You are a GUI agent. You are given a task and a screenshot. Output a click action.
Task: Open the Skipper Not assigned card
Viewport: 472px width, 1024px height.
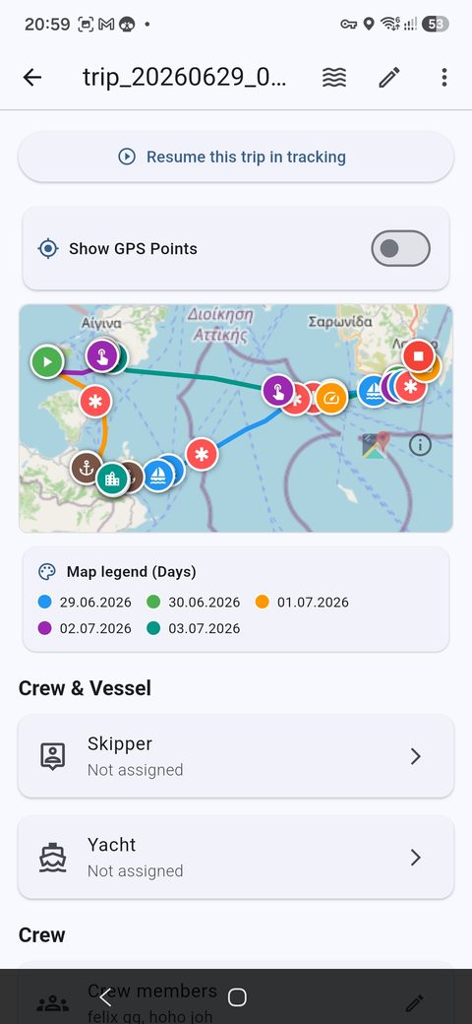pyautogui.click(x=236, y=756)
